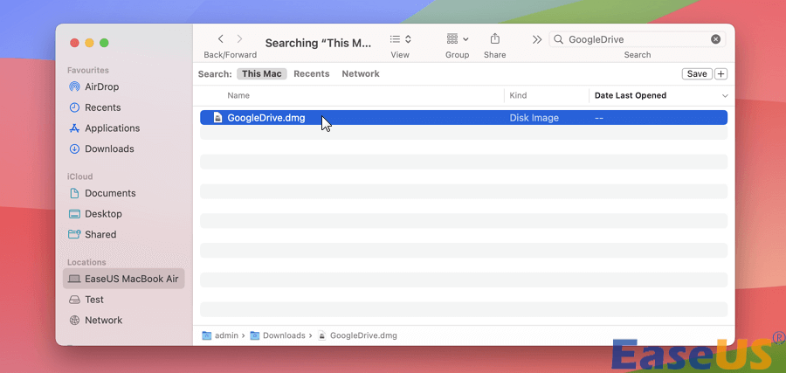Select the This Mac search scope

(261, 74)
